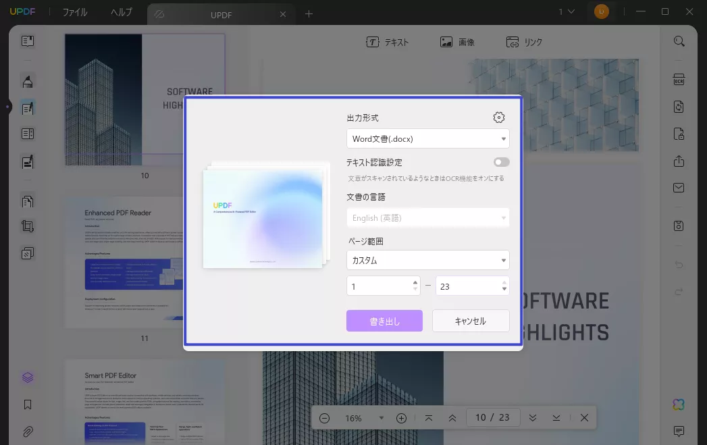Select the Crop pages tool
Image resolution: width=707 pixels, height=445 pixels.
click(28, 226)
